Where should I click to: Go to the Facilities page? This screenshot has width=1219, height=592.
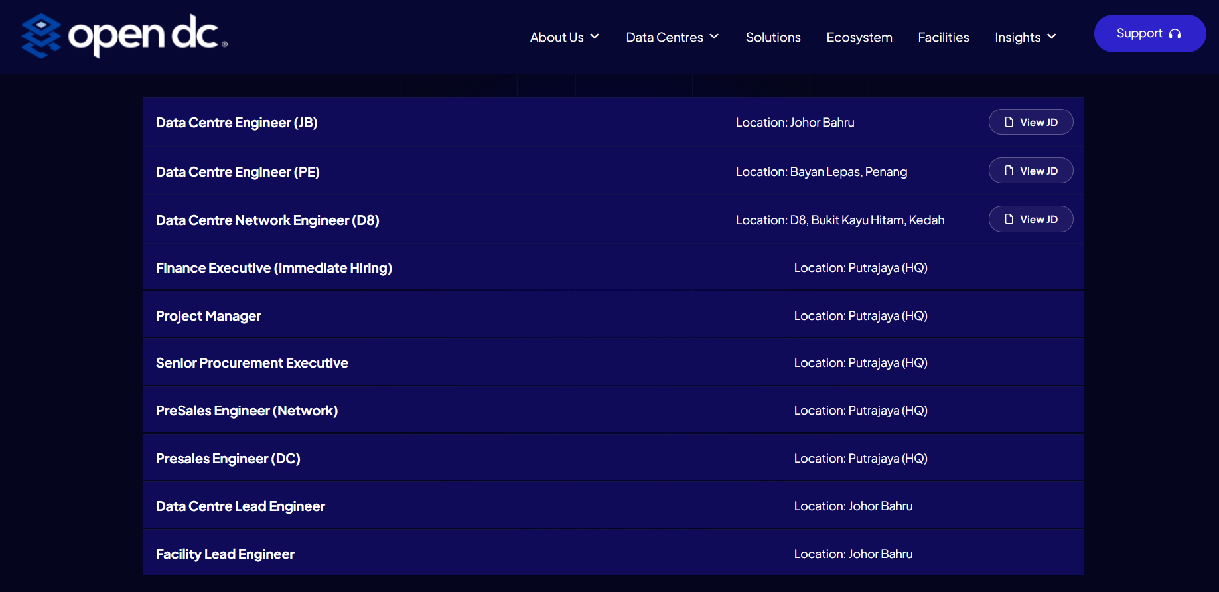(x=944, y=37)
